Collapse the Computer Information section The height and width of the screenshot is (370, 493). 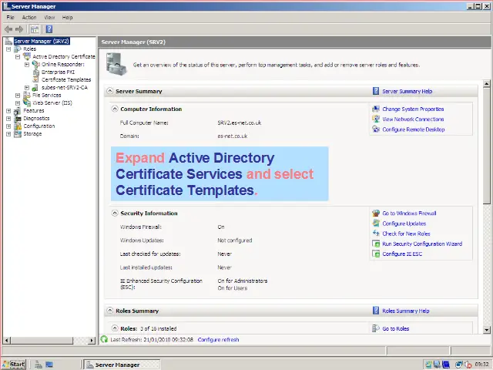[x=115, y=109]
